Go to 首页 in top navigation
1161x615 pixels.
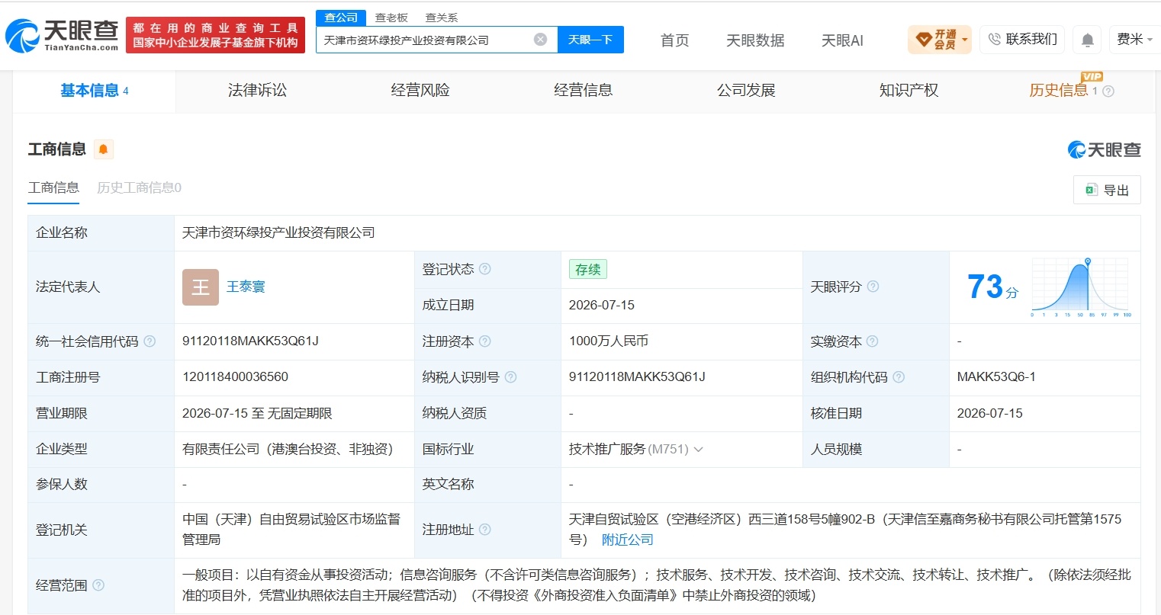click(674, 40)
